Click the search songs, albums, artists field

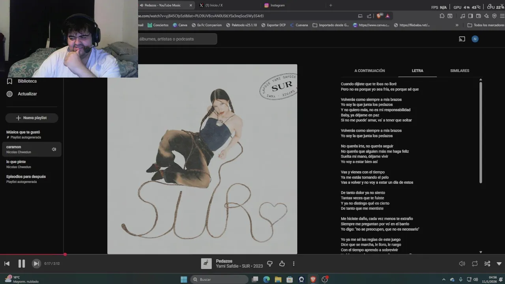click(x=178, y=39)
